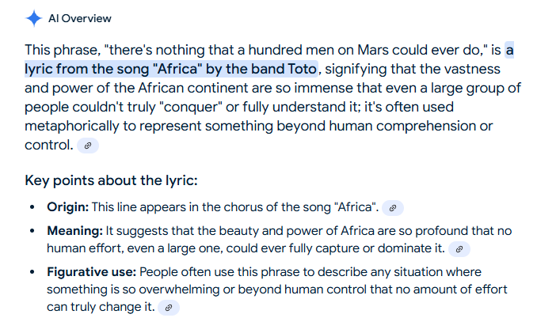Image resolution: width=537 pixels, height=333 pixels.
Task: Click the closing text "can truly change it."
Action: point(101,307)
